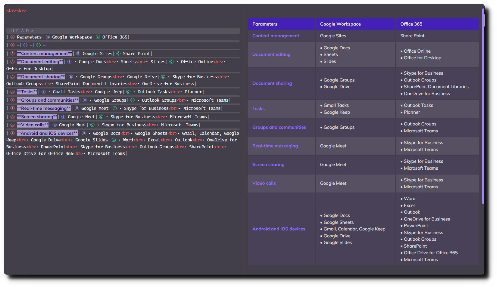Click the circled B marker in the Document sharing editor row

[x=71, y=77]
